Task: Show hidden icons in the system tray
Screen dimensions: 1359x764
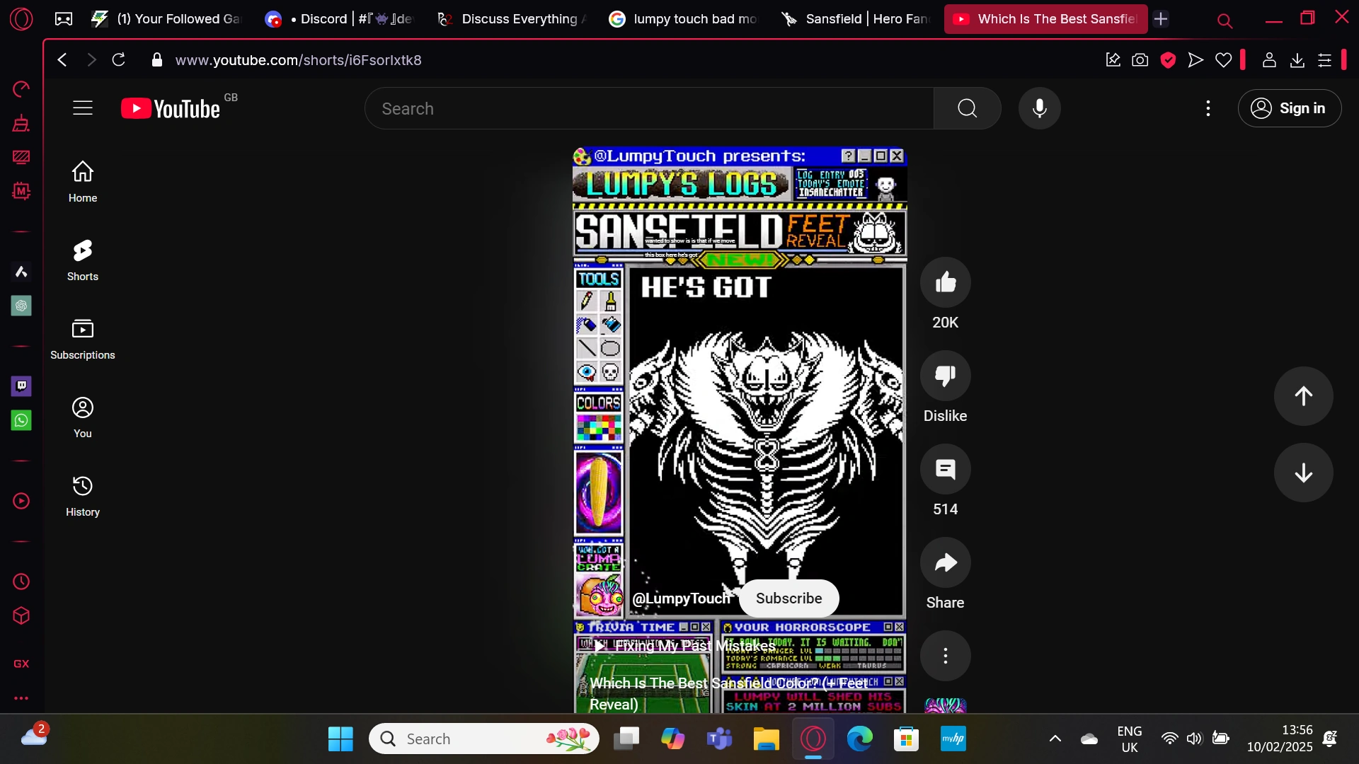Action: (1055, 739)
